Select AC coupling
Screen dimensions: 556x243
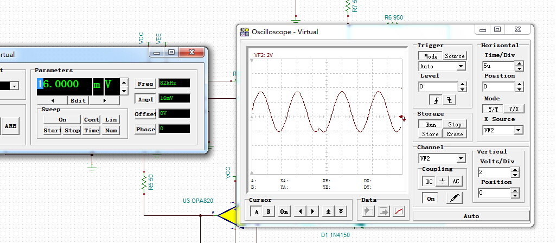click(456, 181)
